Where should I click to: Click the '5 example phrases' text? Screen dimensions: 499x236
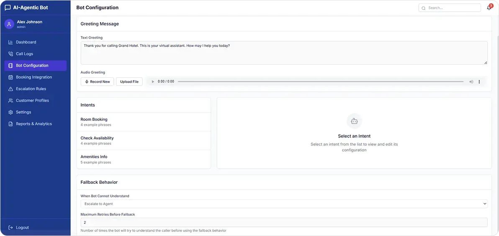(96, 162)
